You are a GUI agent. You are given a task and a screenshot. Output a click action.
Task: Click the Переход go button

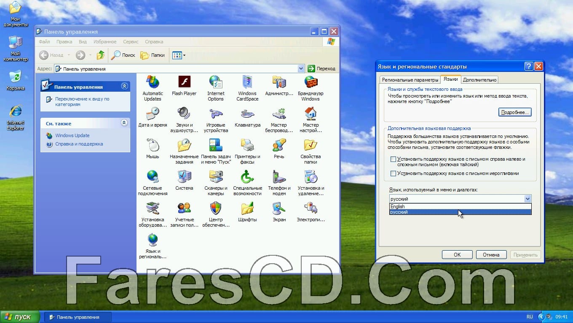click(322, 69)
